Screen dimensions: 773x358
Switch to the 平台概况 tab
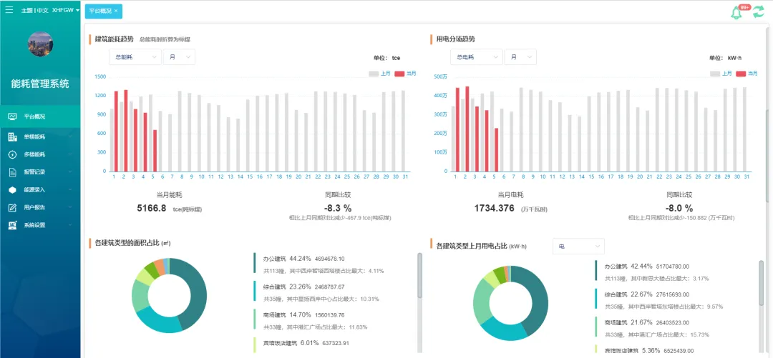(x=99, y=11)
